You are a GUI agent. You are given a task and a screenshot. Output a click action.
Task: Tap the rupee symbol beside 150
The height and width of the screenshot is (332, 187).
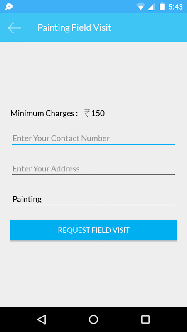[x=87, y=113]
